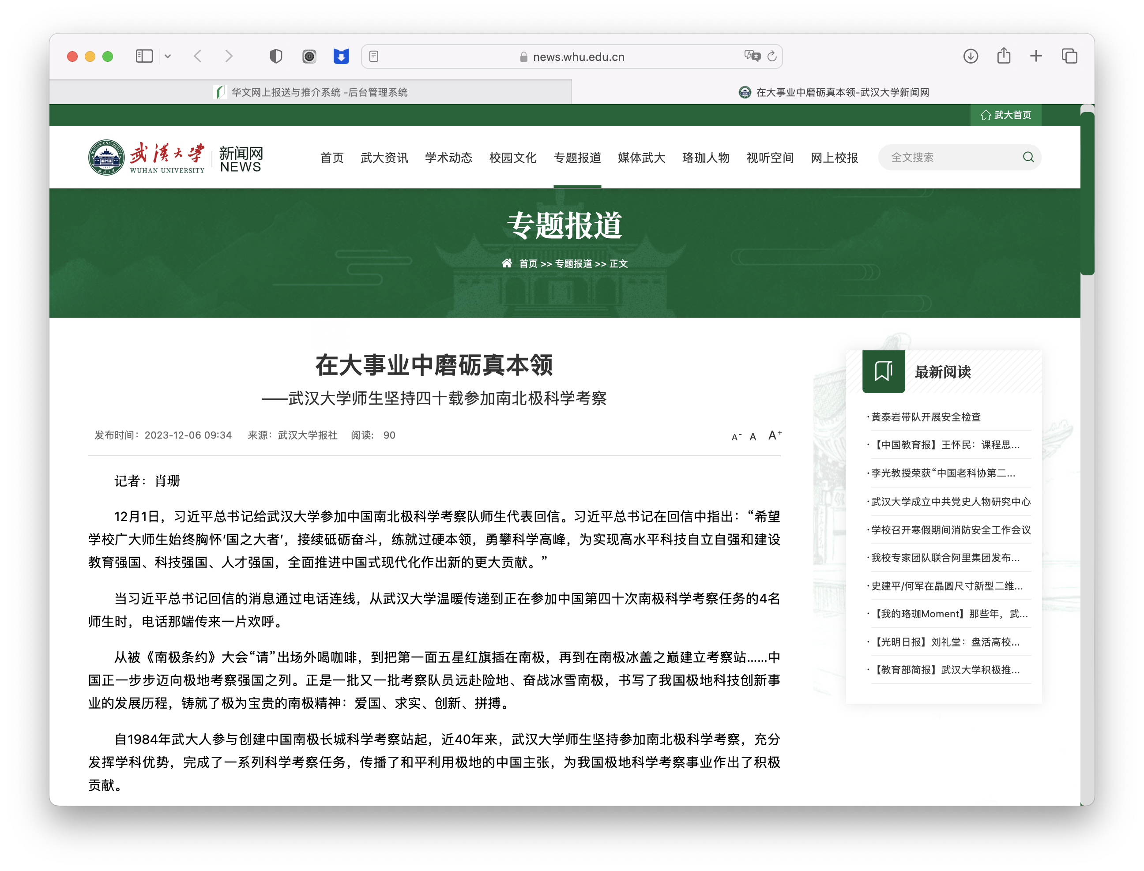Open 【教育部简报】武汉大学积极推 link

(945, 670)
